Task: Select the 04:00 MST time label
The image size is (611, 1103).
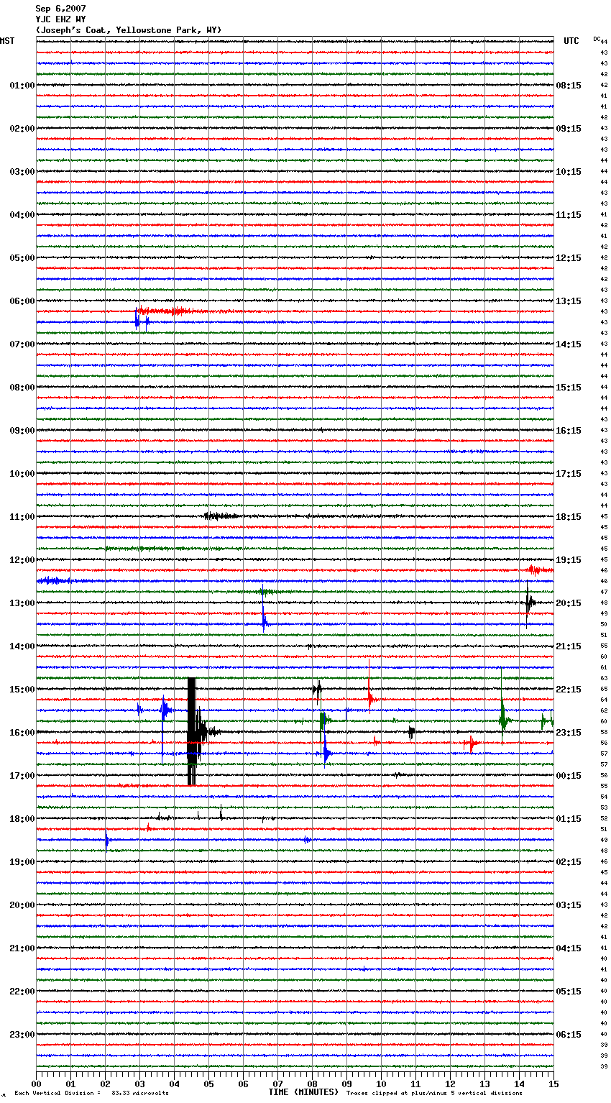Action: click(22, 215)
